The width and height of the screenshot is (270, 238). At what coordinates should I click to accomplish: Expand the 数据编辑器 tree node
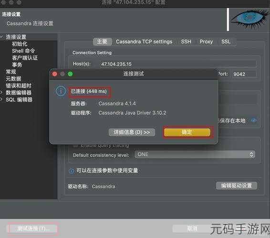pos(1,93)
